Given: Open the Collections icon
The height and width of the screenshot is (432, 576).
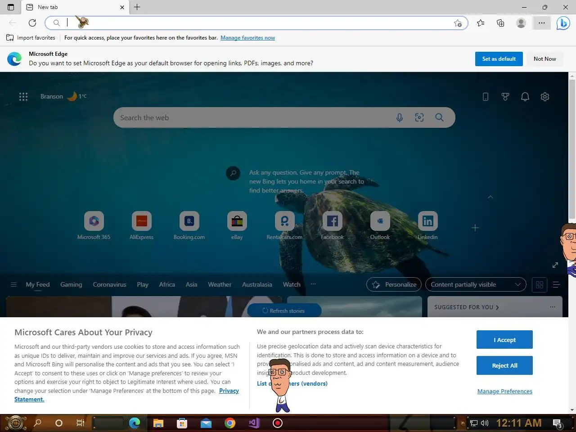Looking at the screenshot, I should [500, 23].
